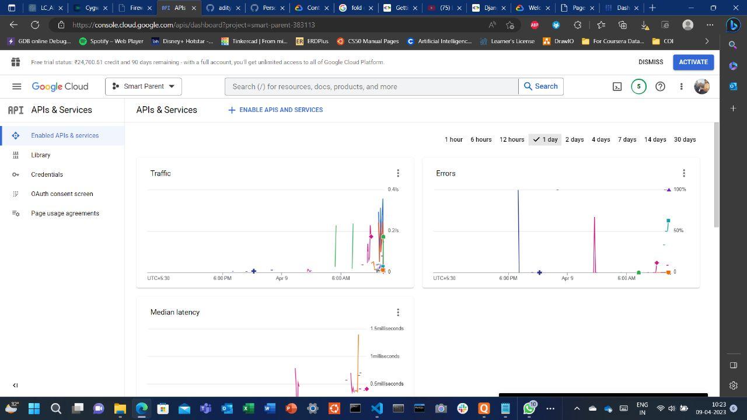The width and height of the screenshot is (747, 420).
Task: Click Enable APIs and Services
Action: pyautogui.click(x=275, y=110)
